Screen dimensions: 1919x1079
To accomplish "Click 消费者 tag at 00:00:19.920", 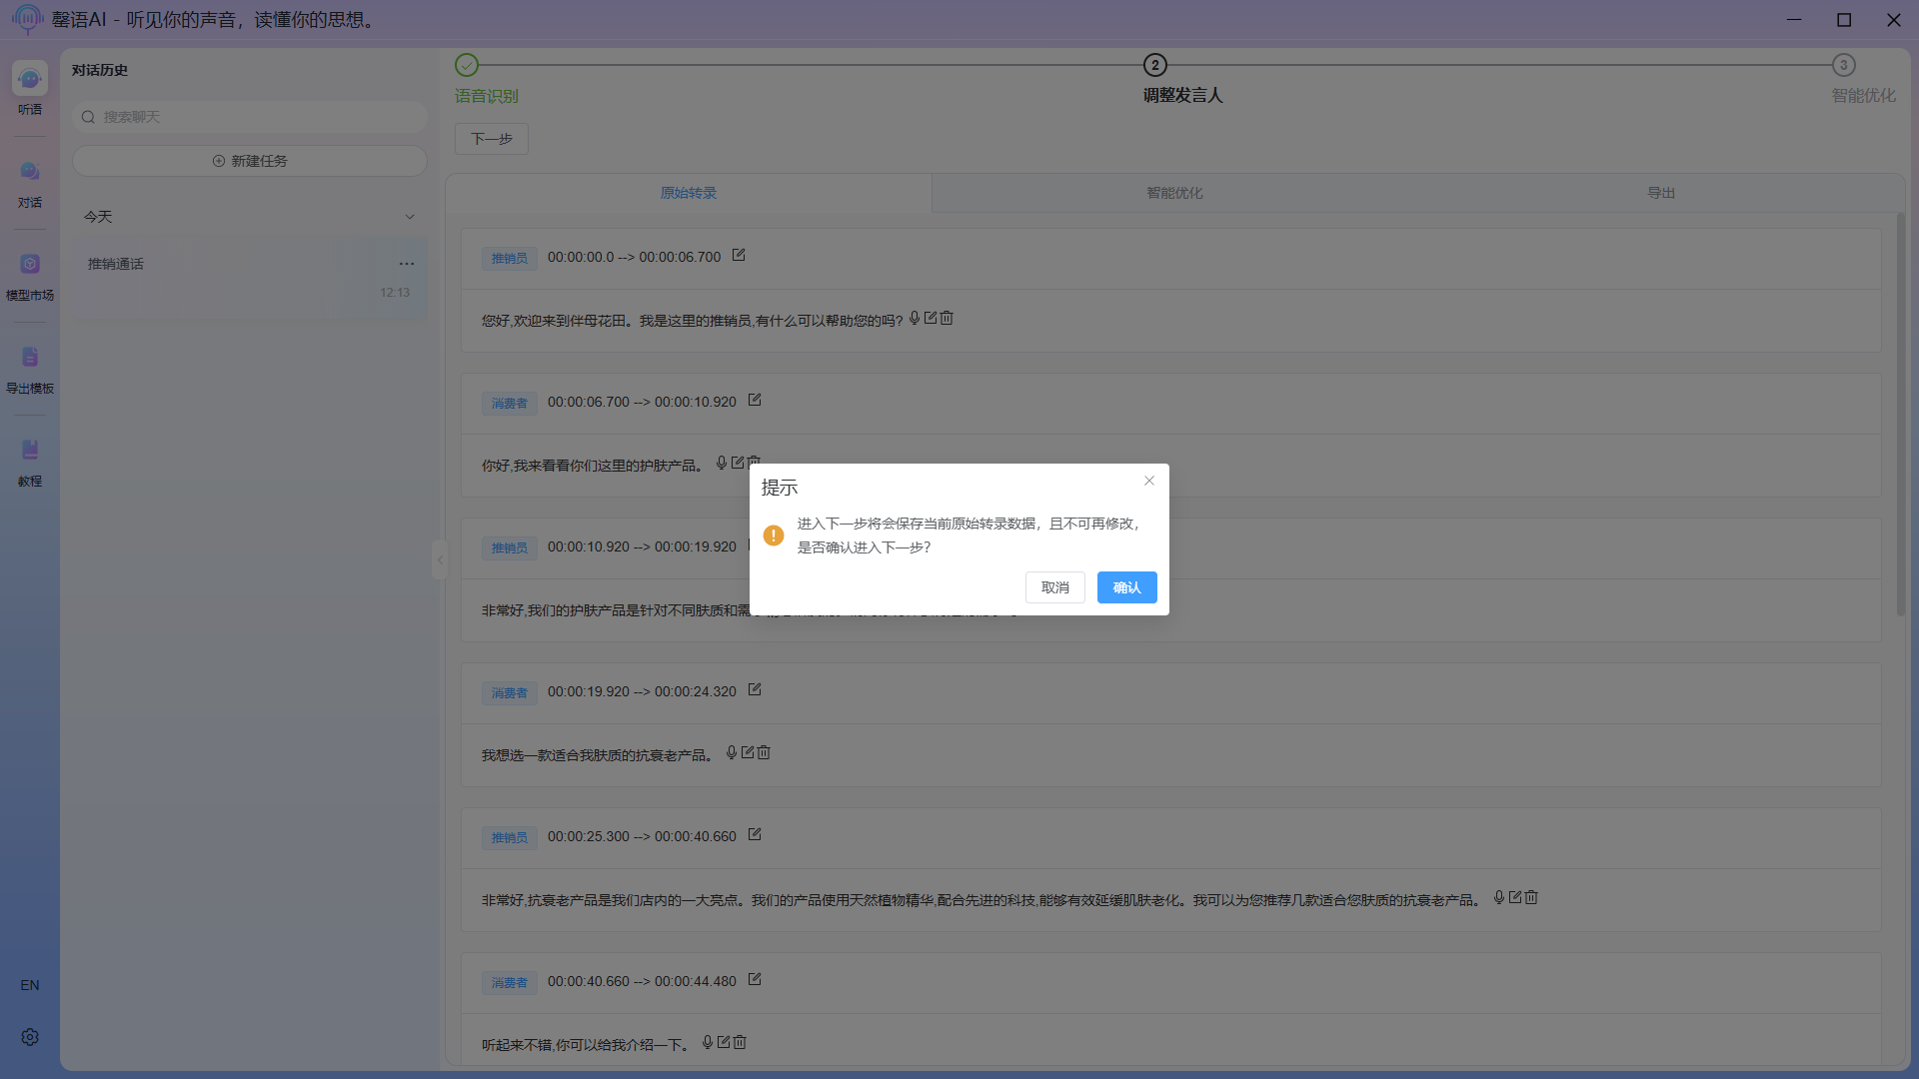I will coord(510,693).
